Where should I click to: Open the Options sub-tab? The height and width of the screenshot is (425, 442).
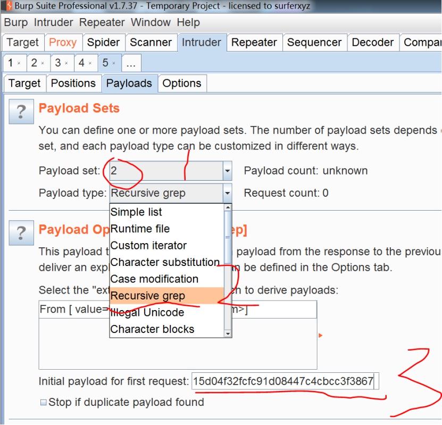pos(182,84)
